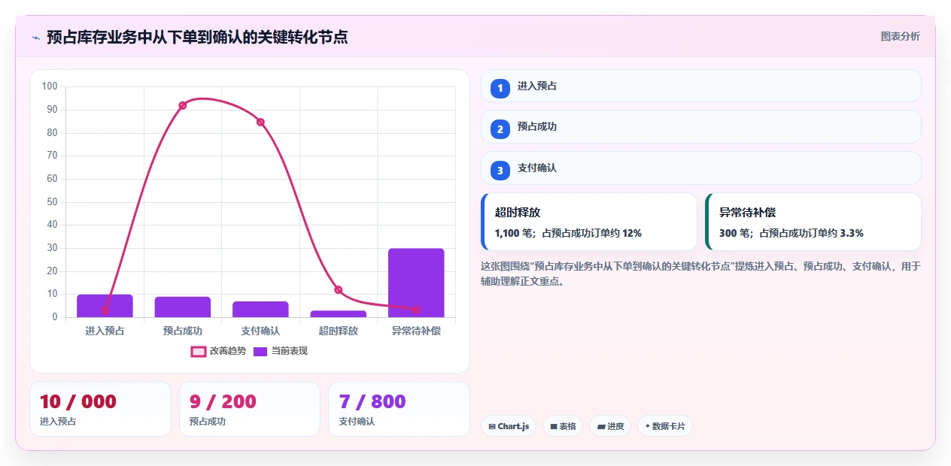Select the 支付确认 step row

(701, 168)
